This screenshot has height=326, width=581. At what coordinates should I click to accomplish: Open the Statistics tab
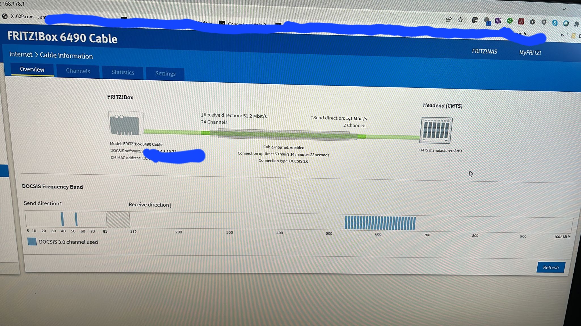(123, 72)
